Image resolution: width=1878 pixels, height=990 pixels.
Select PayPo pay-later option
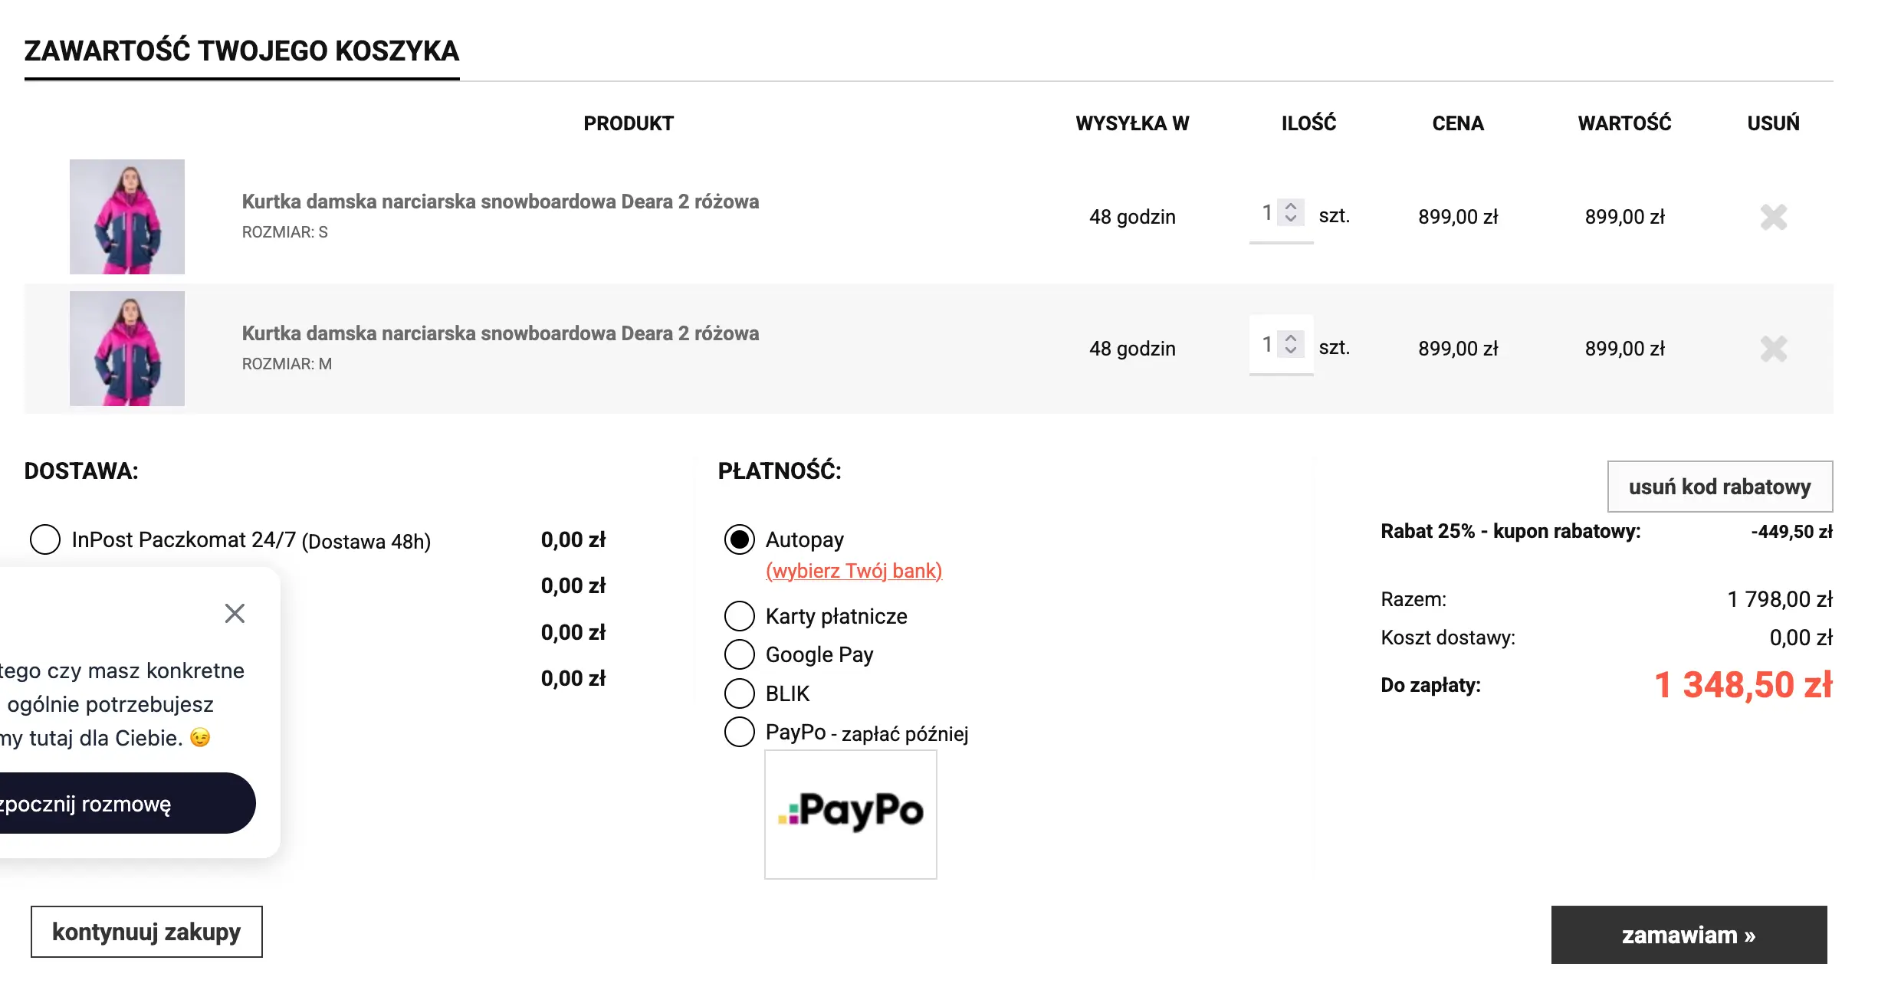[x=740, y=732]
